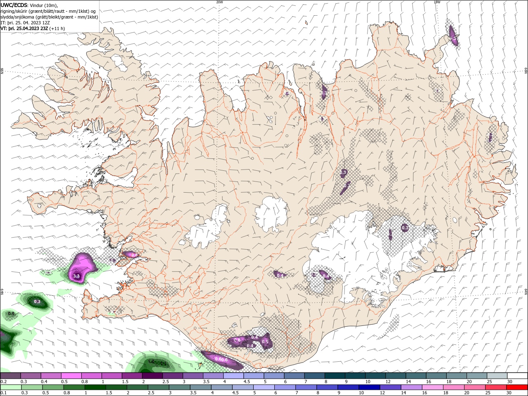Screen dimensions: 528x396
Task: Click the pale green 0.1 rain swatch
Action: click(x=10, y=387)
